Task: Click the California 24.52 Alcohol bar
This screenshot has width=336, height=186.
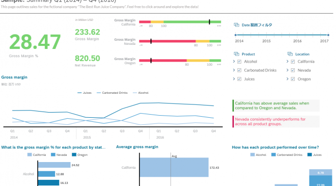Action: [54, 165]
